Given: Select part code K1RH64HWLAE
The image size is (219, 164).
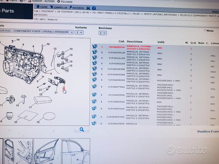Looking at the screenshot, I should [x=117, y=52].
